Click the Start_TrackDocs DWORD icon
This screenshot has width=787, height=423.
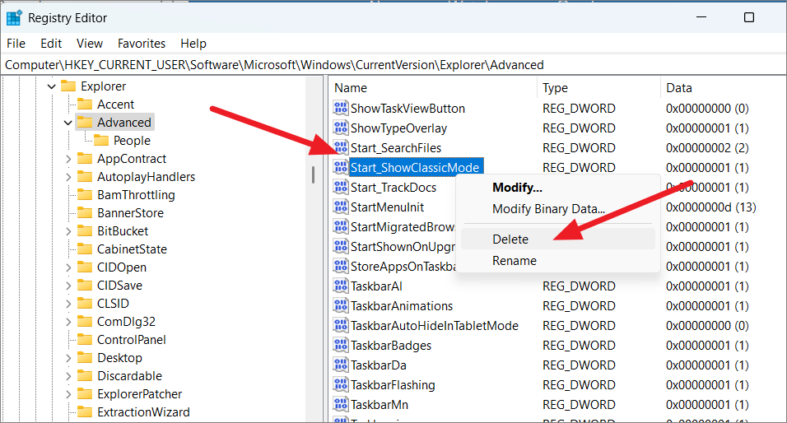[341, 187]
